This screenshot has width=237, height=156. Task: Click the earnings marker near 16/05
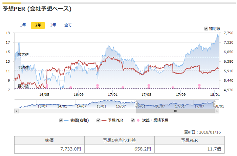point(47,86)
